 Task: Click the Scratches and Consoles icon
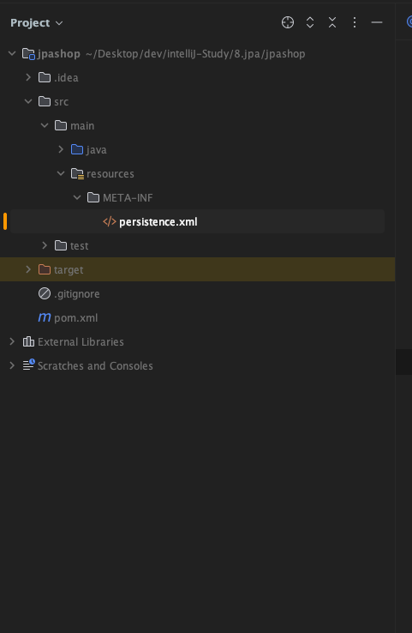[28, 365]
